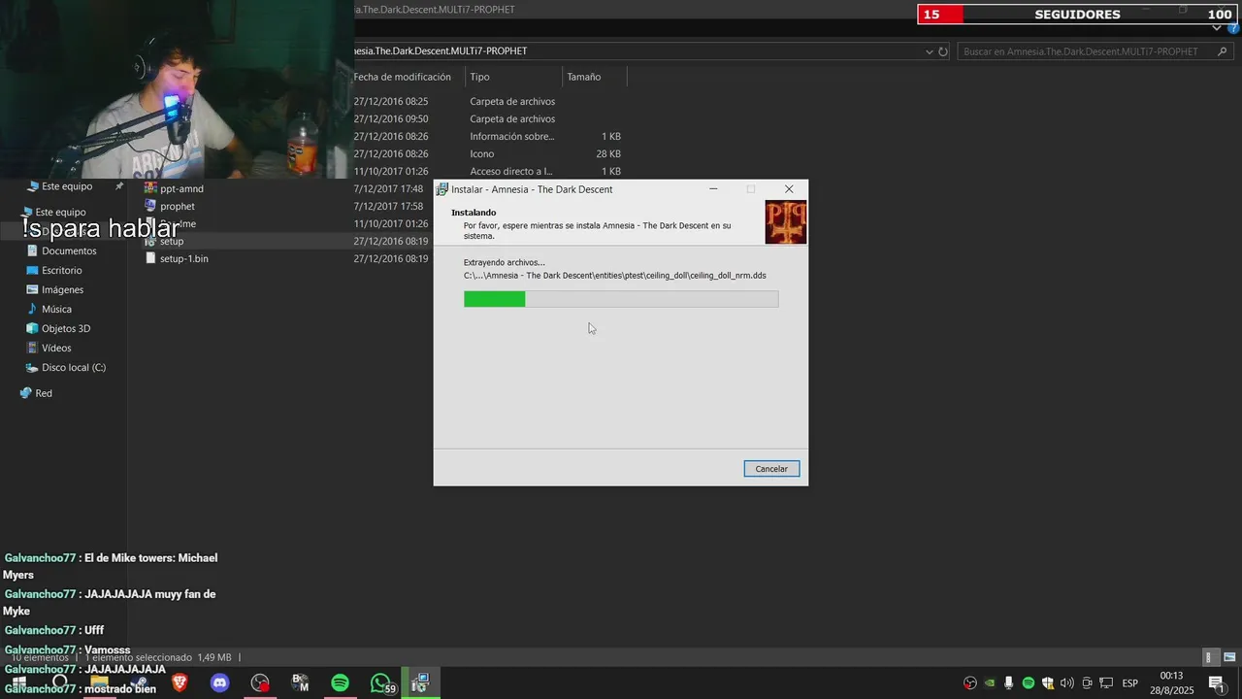This screenshot has height=699, width=1242.
Task: Click the OBS tray icon
Action: (x=970, y=683)
